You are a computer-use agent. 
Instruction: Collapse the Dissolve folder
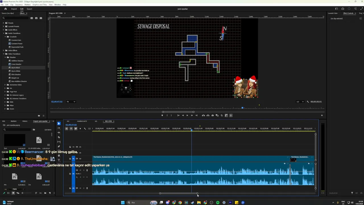pos(5,57)
